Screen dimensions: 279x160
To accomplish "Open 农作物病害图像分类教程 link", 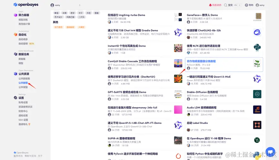I will (201, 61).
